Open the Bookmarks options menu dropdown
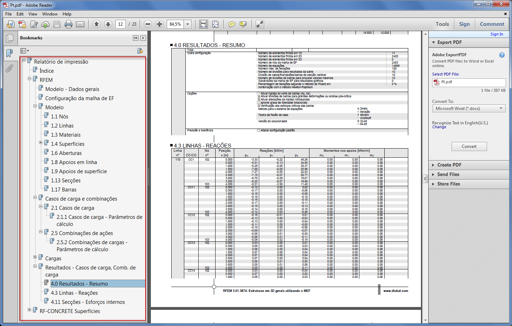This screenshot has width=512, height=326. point(25,51)
